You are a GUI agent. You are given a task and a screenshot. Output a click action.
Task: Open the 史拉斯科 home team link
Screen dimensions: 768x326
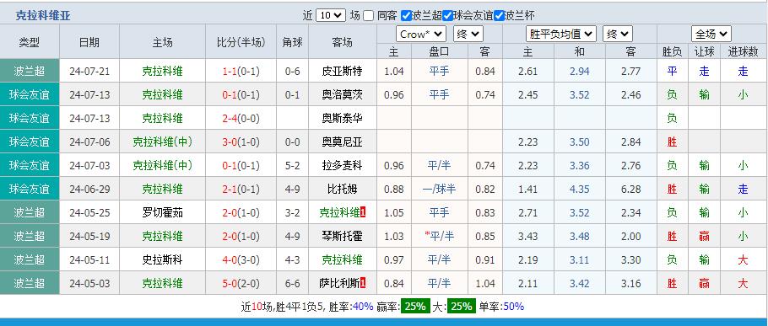click(163, 259)
